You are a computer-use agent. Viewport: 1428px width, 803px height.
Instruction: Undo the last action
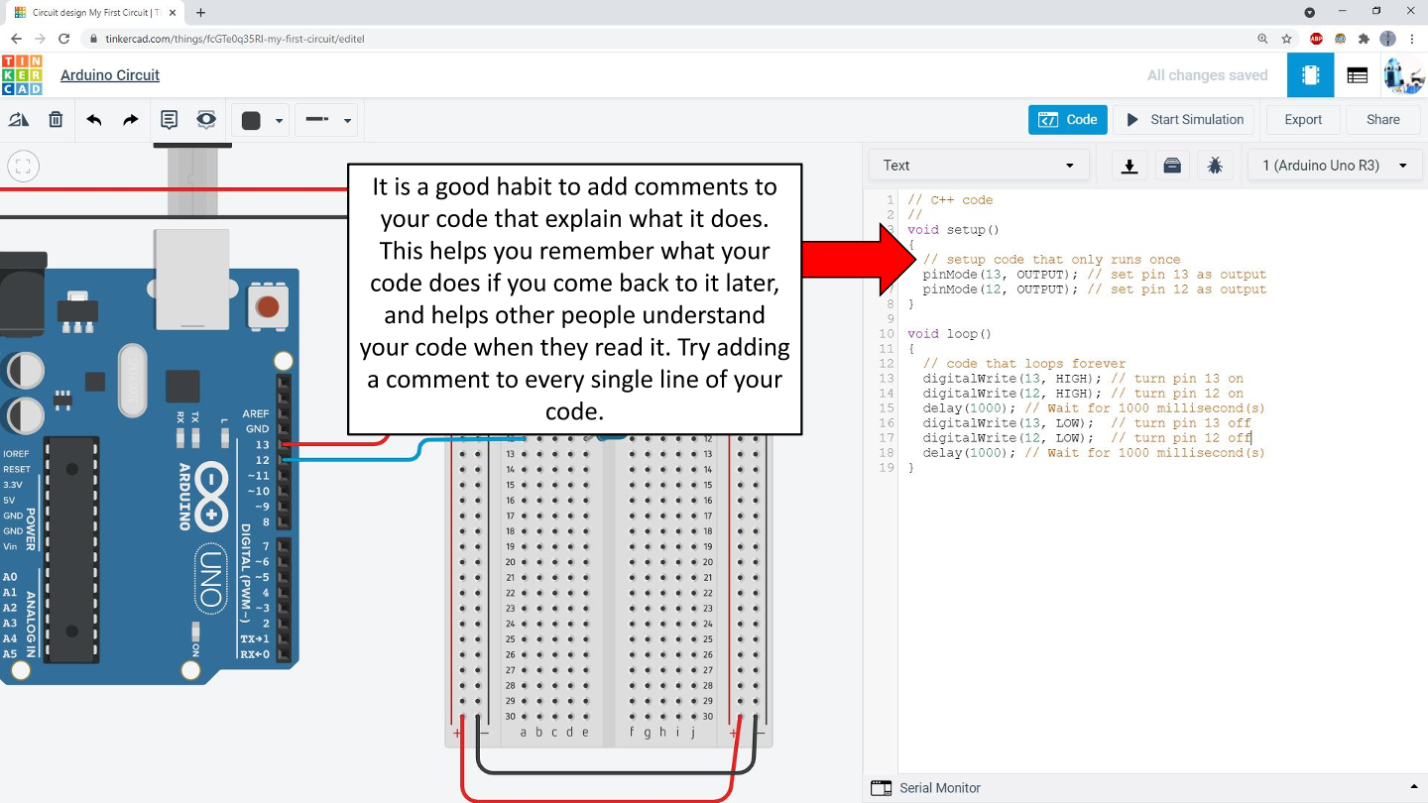click(x=94, y=120)
